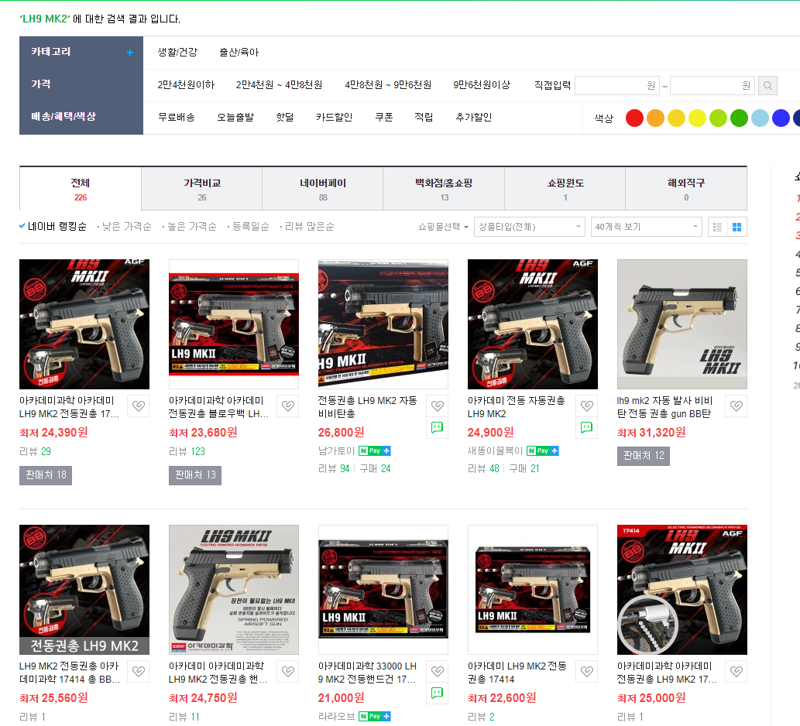The height and width of the screenshot is (726, 800).
Task: Filter price 2만4천원이하
Action: (x=186, y=84)
